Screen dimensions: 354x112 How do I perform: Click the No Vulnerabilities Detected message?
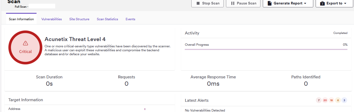point(205,110)
